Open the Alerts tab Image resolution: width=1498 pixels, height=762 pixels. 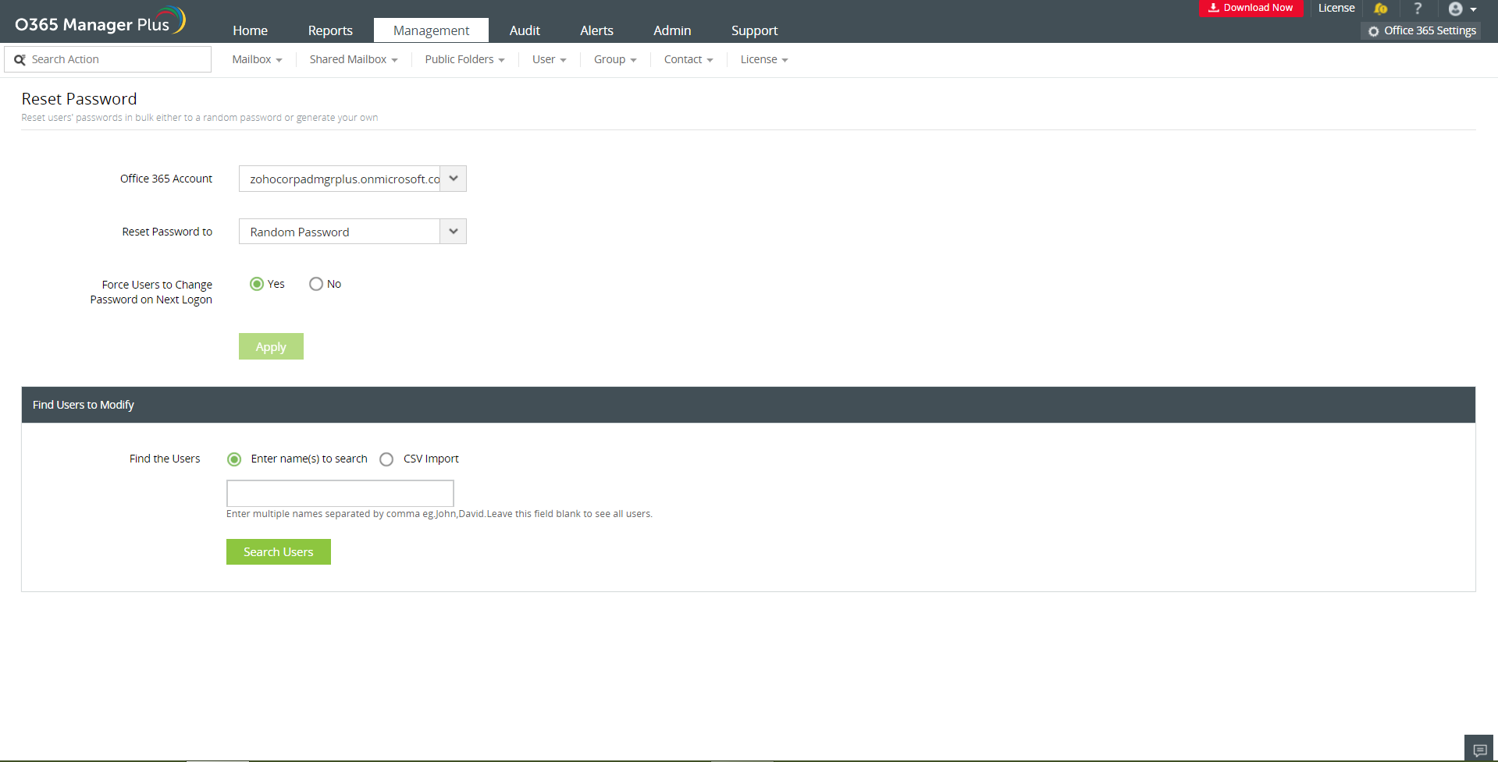point(596,30)
